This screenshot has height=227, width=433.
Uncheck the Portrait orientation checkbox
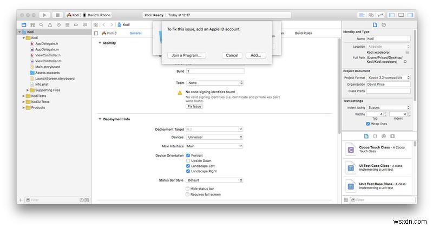pos(188,155)
